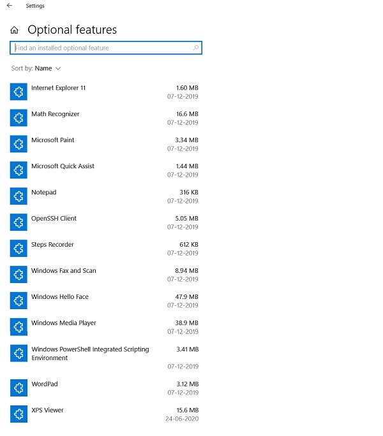Go to Settings home via house icon
The image size is (383, 436).
(x=14, y=30)
